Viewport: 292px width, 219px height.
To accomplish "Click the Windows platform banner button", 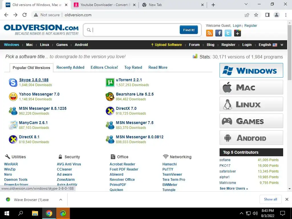I will 251,70.
